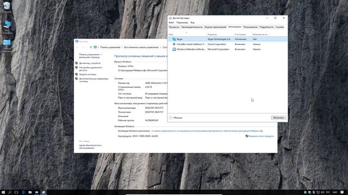
Task: Click the System window title bar icon
Action: [77, 41]
